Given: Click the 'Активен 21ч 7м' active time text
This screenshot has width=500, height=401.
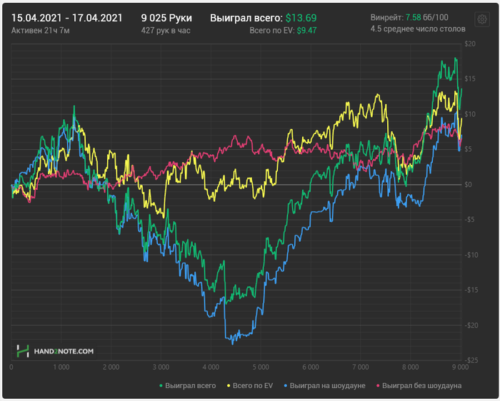Looking at the screenshot, I should pyautogui.click(x=41, y=31).
